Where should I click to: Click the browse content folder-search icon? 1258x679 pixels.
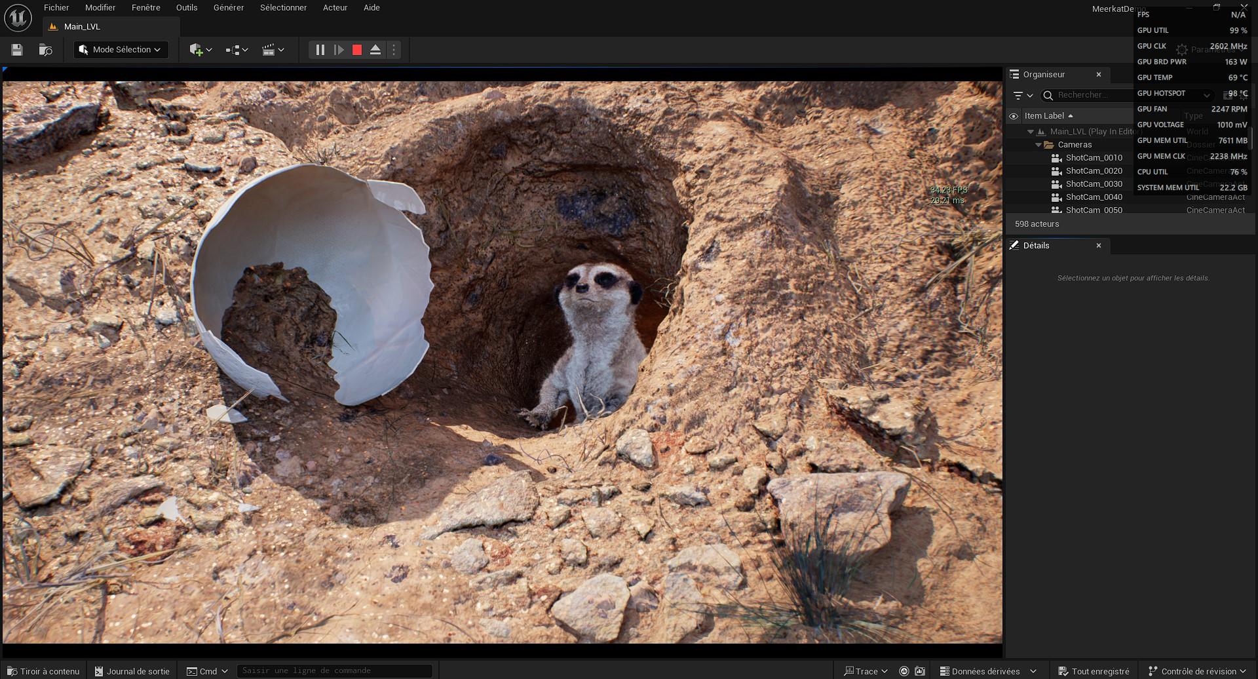pos(45,50)
